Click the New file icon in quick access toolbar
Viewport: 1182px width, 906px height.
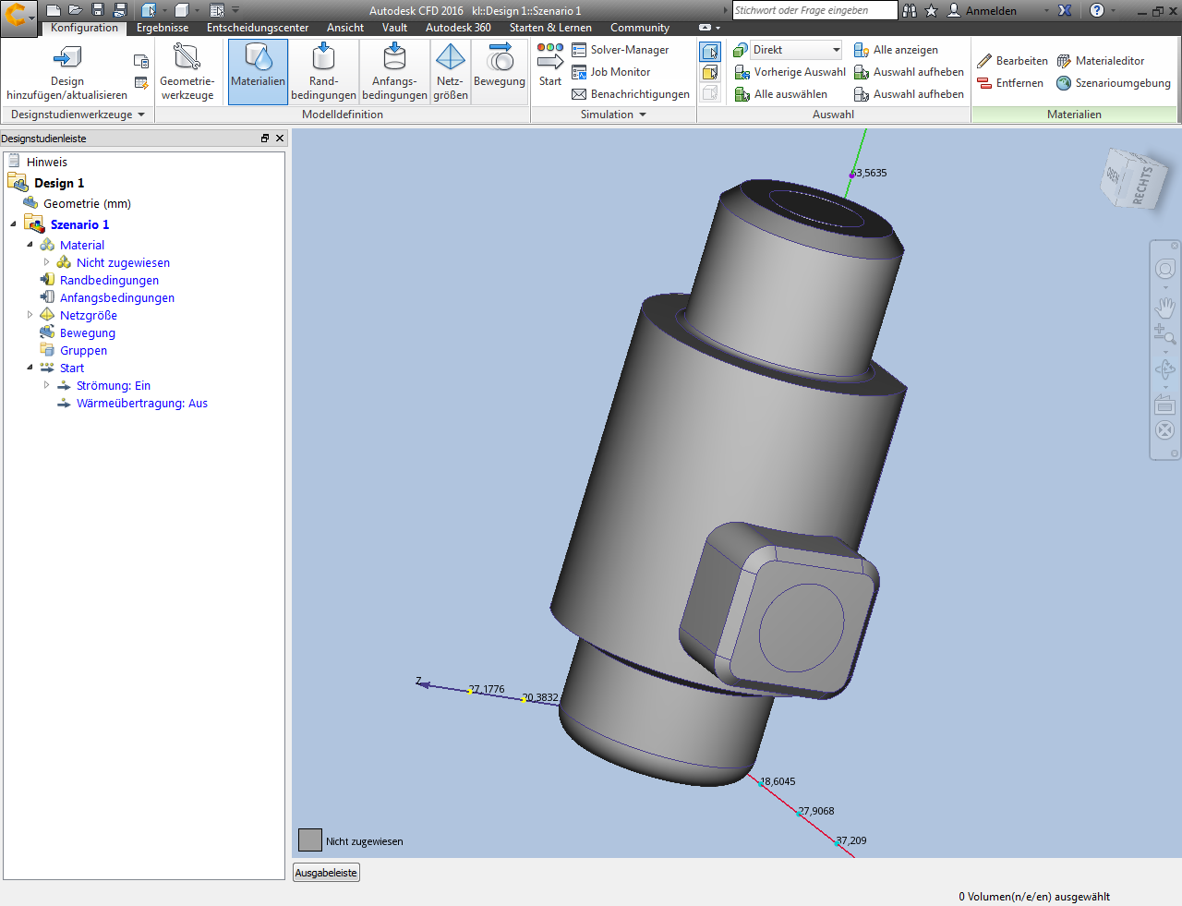54,10
